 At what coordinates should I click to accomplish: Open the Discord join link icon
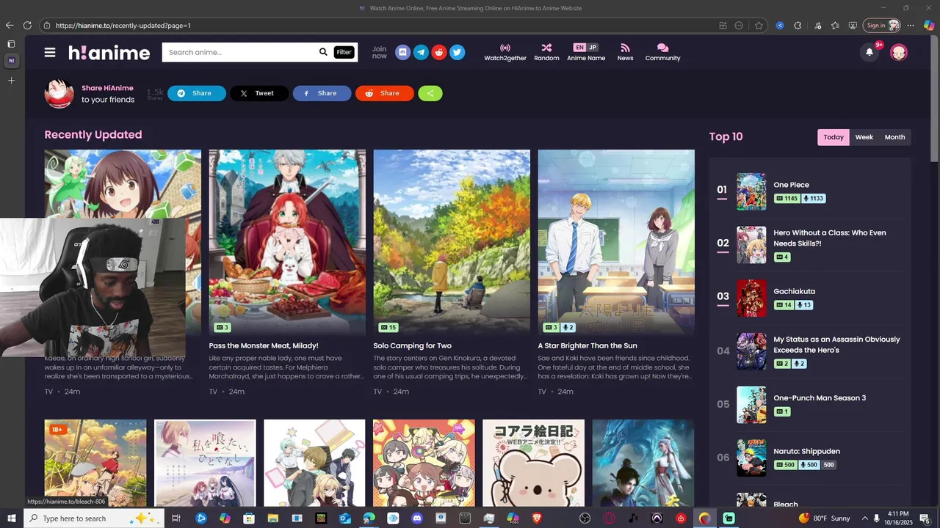click(x=402, y=52)
